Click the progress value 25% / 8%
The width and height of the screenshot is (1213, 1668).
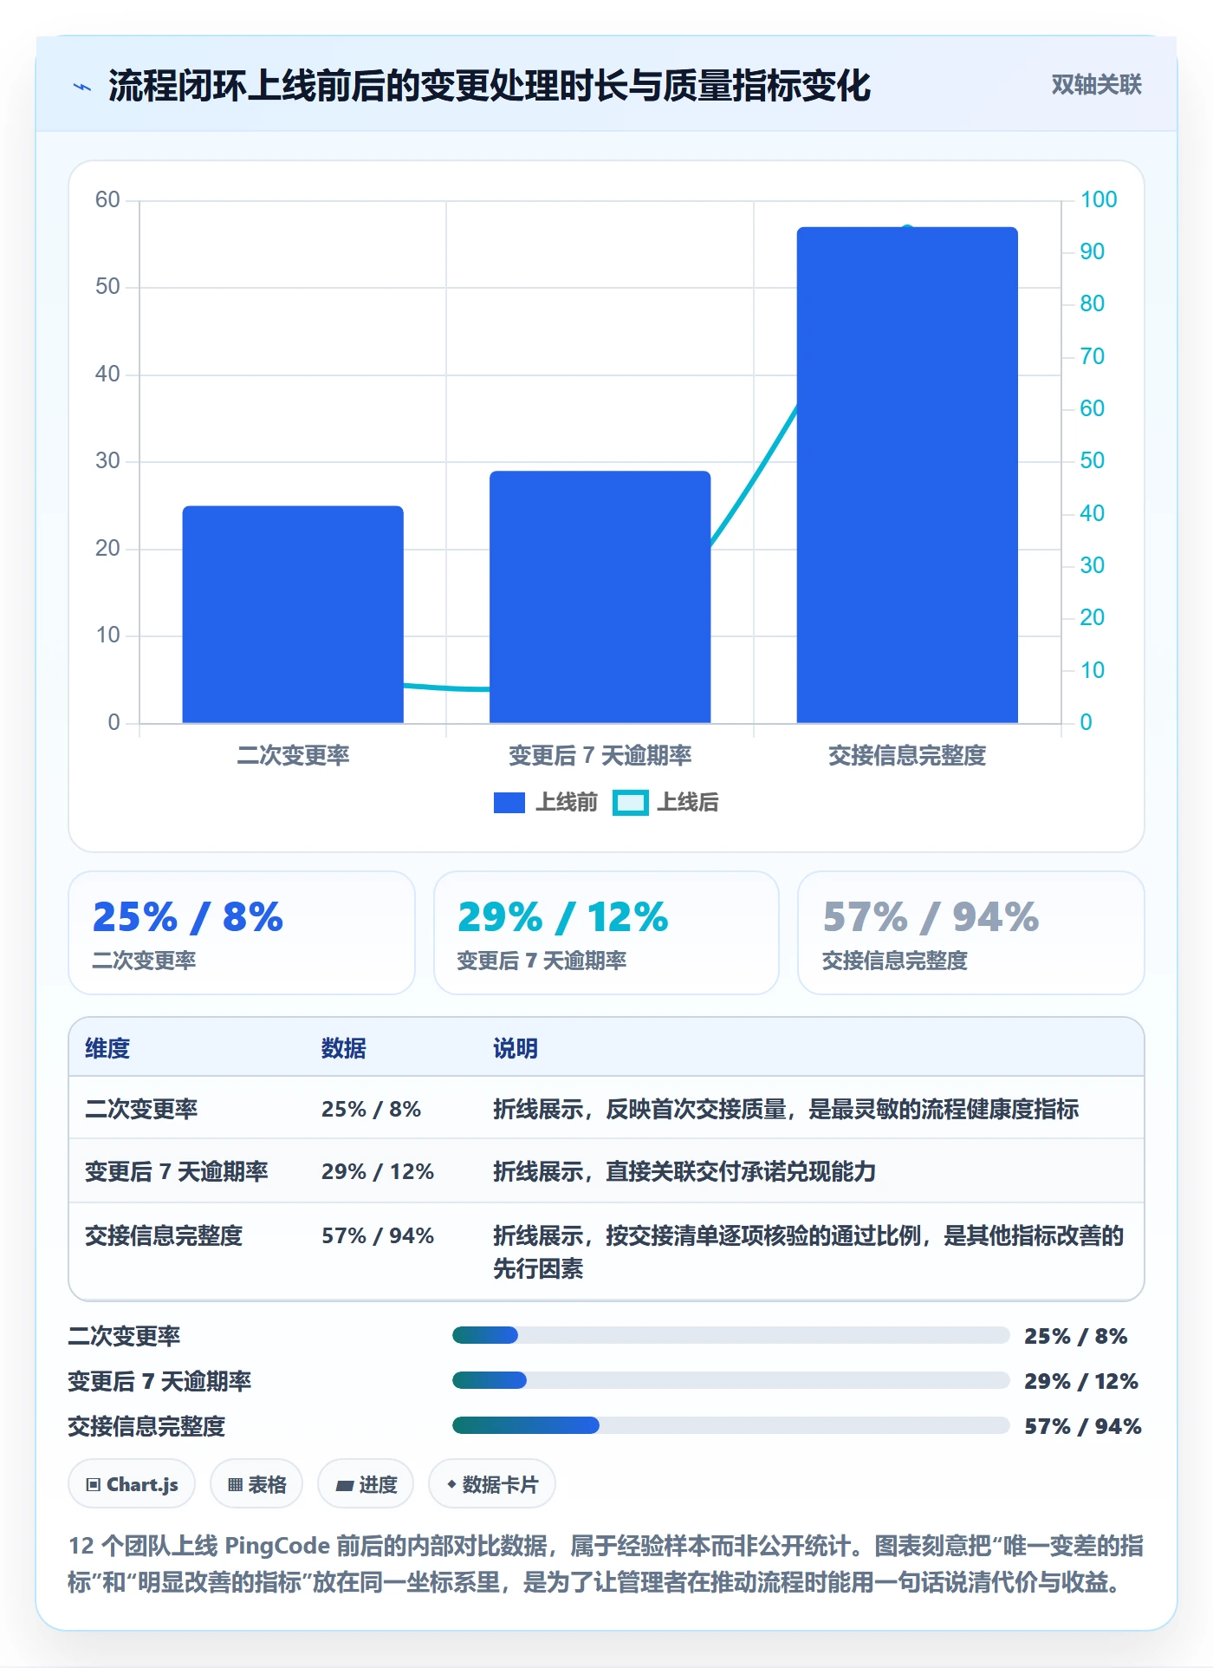point(1076,1336)
